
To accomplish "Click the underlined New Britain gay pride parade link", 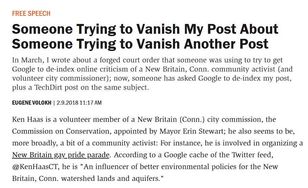I will click(61, 155).
